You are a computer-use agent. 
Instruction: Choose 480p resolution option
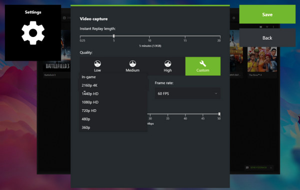click(113, 119)
